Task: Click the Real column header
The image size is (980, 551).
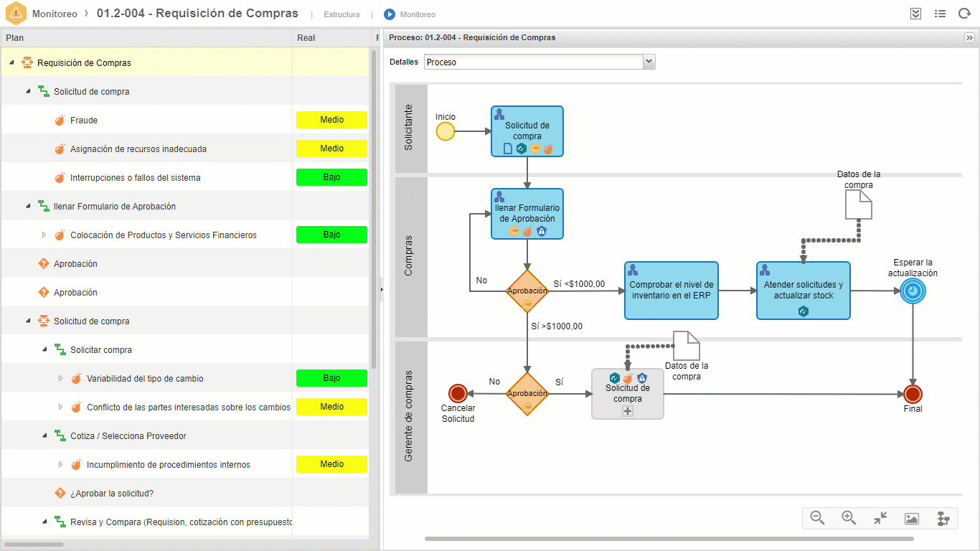Action: point(332,38)
